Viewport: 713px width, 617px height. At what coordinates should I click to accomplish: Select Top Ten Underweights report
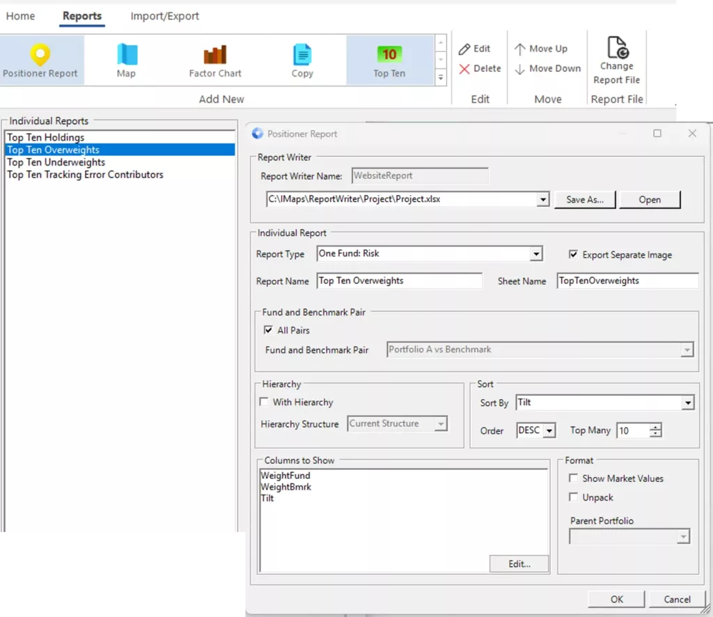coord(120,162)
